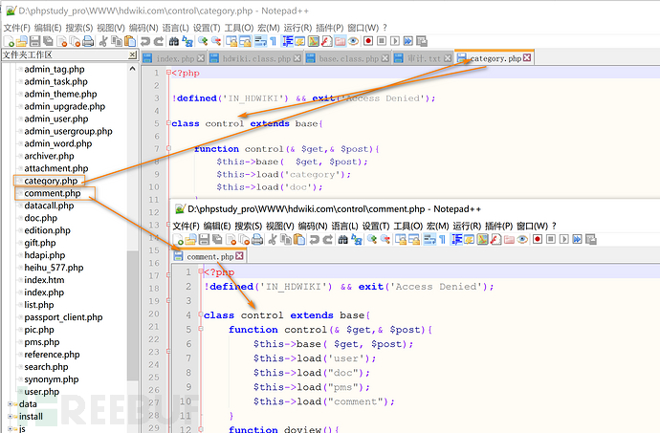660x433 pixels.
Task: Click New file icon in category.php window toolbar
Action: [x=9, y=41]
